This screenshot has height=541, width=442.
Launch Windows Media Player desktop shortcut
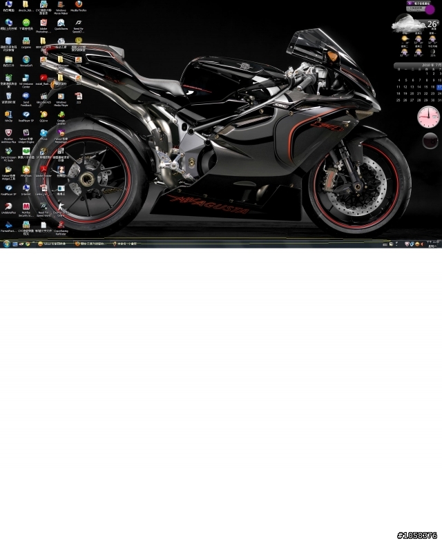pos(61,99)
